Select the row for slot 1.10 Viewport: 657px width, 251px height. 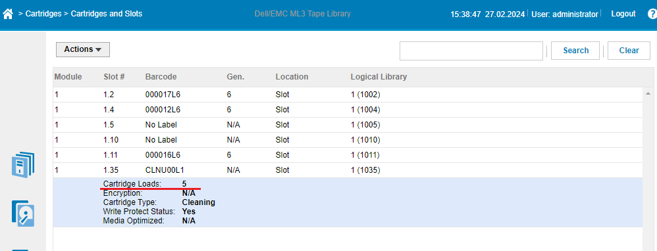[348, 140]
